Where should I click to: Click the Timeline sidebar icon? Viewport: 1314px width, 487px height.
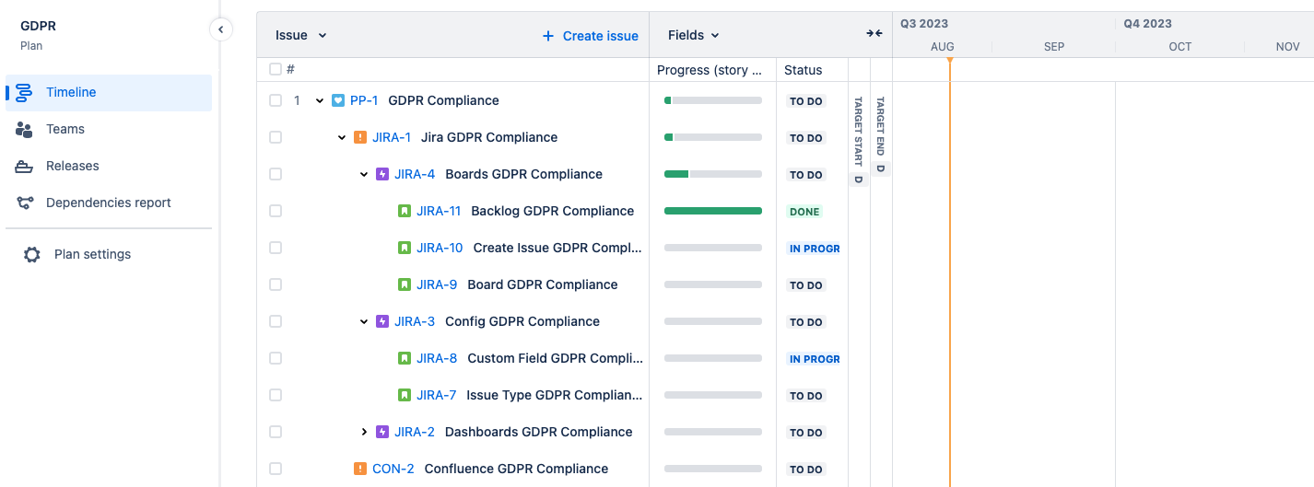tap(25, 93)
